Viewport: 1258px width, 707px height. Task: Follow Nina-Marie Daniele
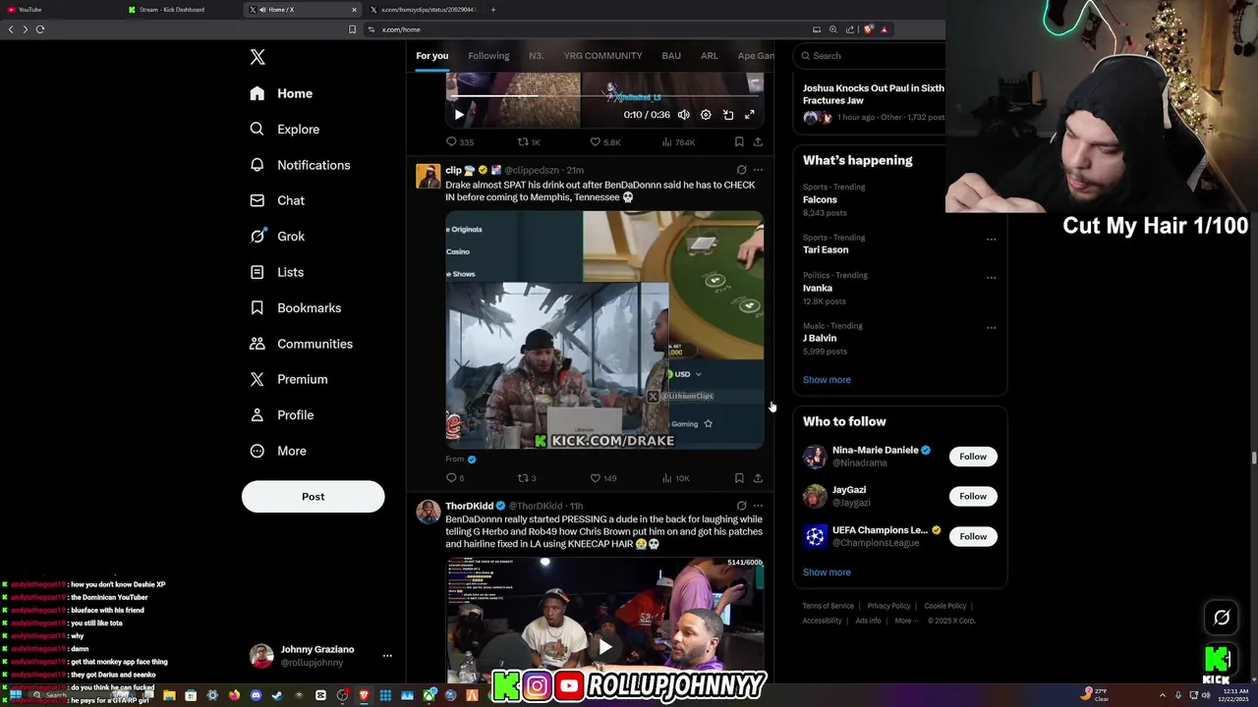coord(973,457)
